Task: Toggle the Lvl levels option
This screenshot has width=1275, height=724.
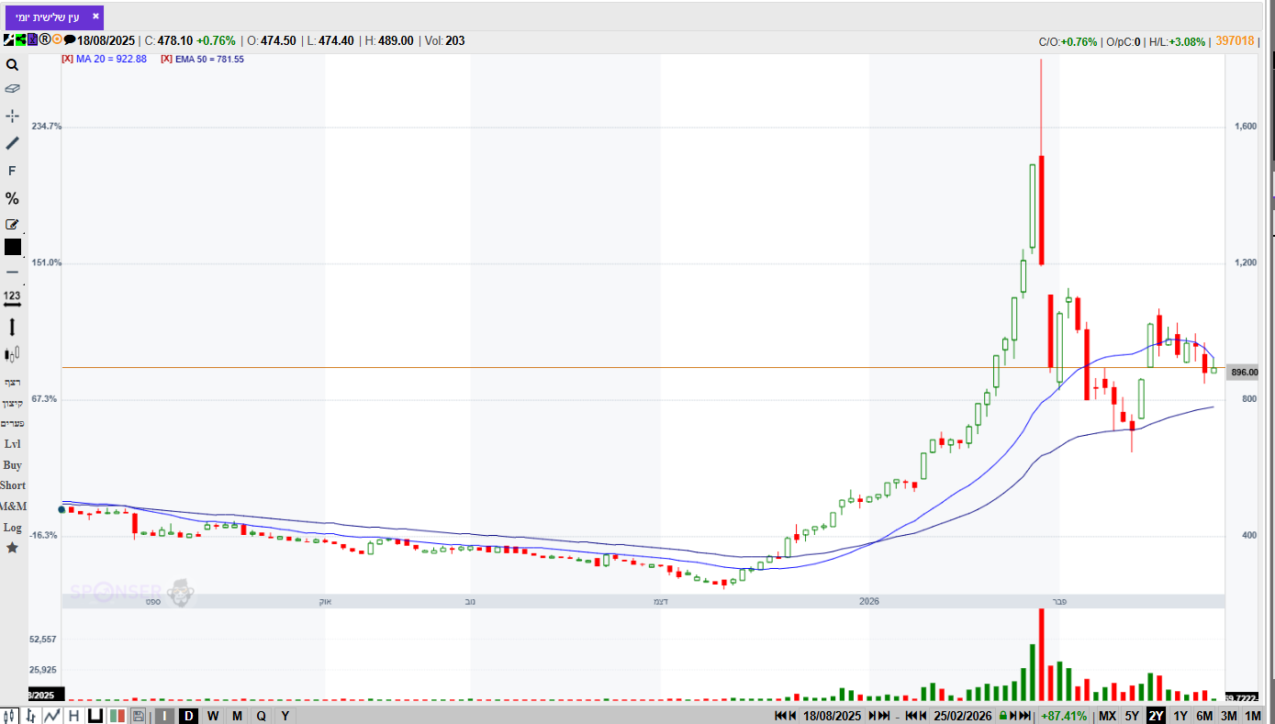Action: coord(12,444)
